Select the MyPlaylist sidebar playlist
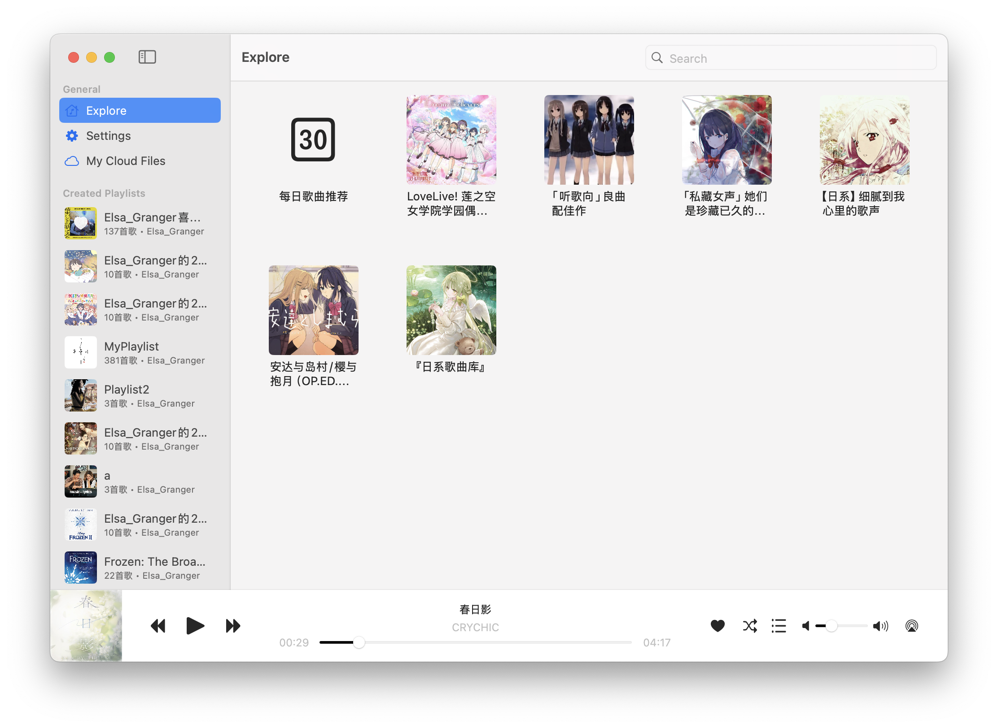 point(140,352)
